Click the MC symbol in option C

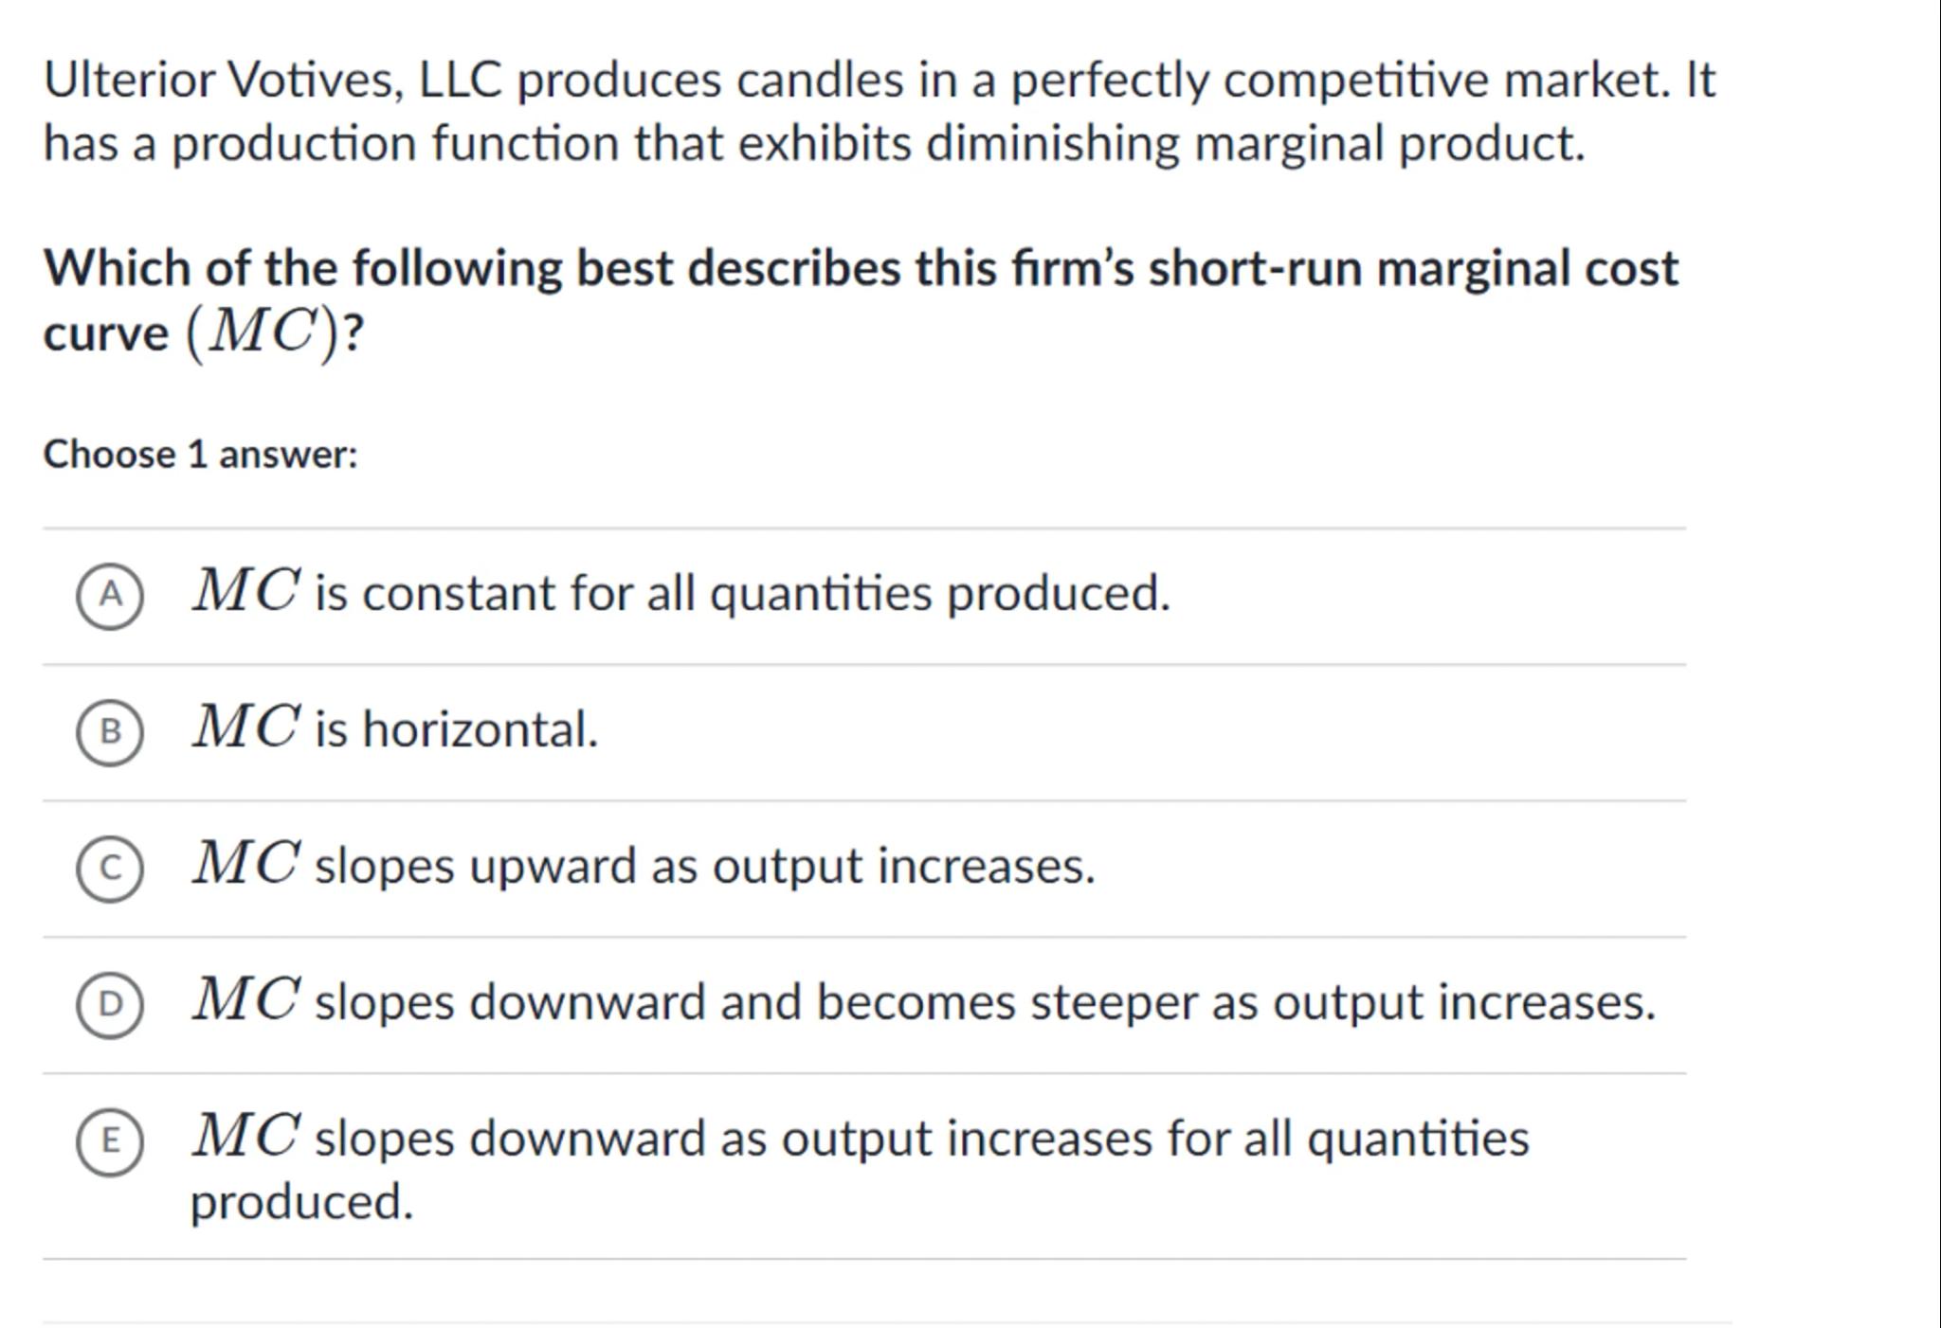pyautogui.click(x=246, y=863)
